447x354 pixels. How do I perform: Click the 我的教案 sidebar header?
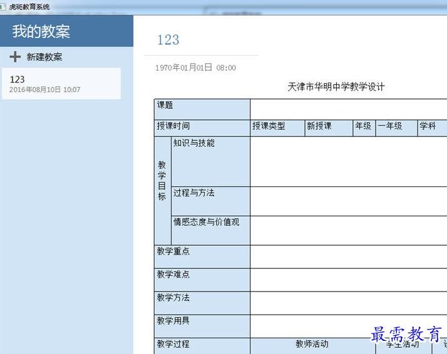coord(66,31)
